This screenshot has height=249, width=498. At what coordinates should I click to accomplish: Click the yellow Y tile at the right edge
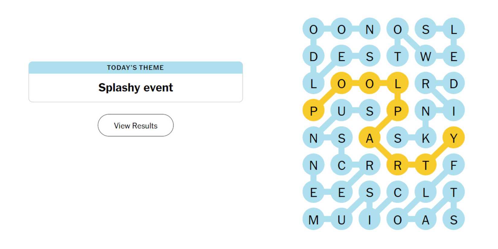(x=454, y=138)
